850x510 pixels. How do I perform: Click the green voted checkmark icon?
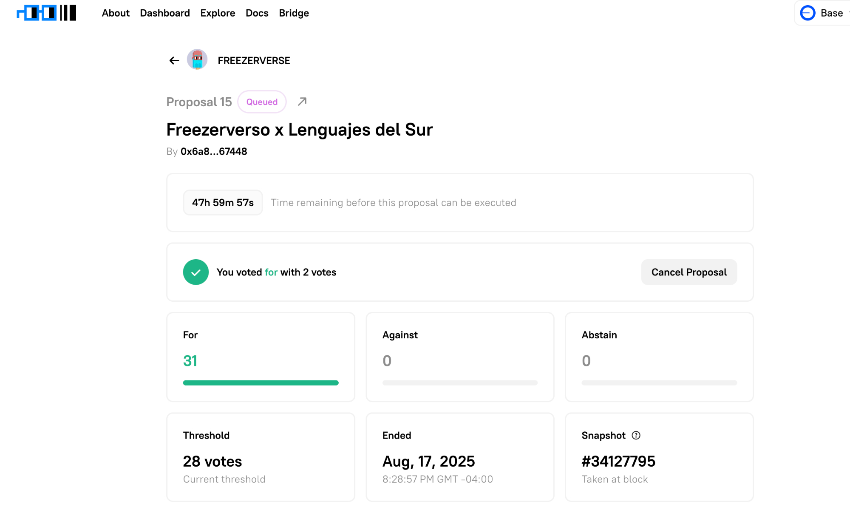point(195,272)
